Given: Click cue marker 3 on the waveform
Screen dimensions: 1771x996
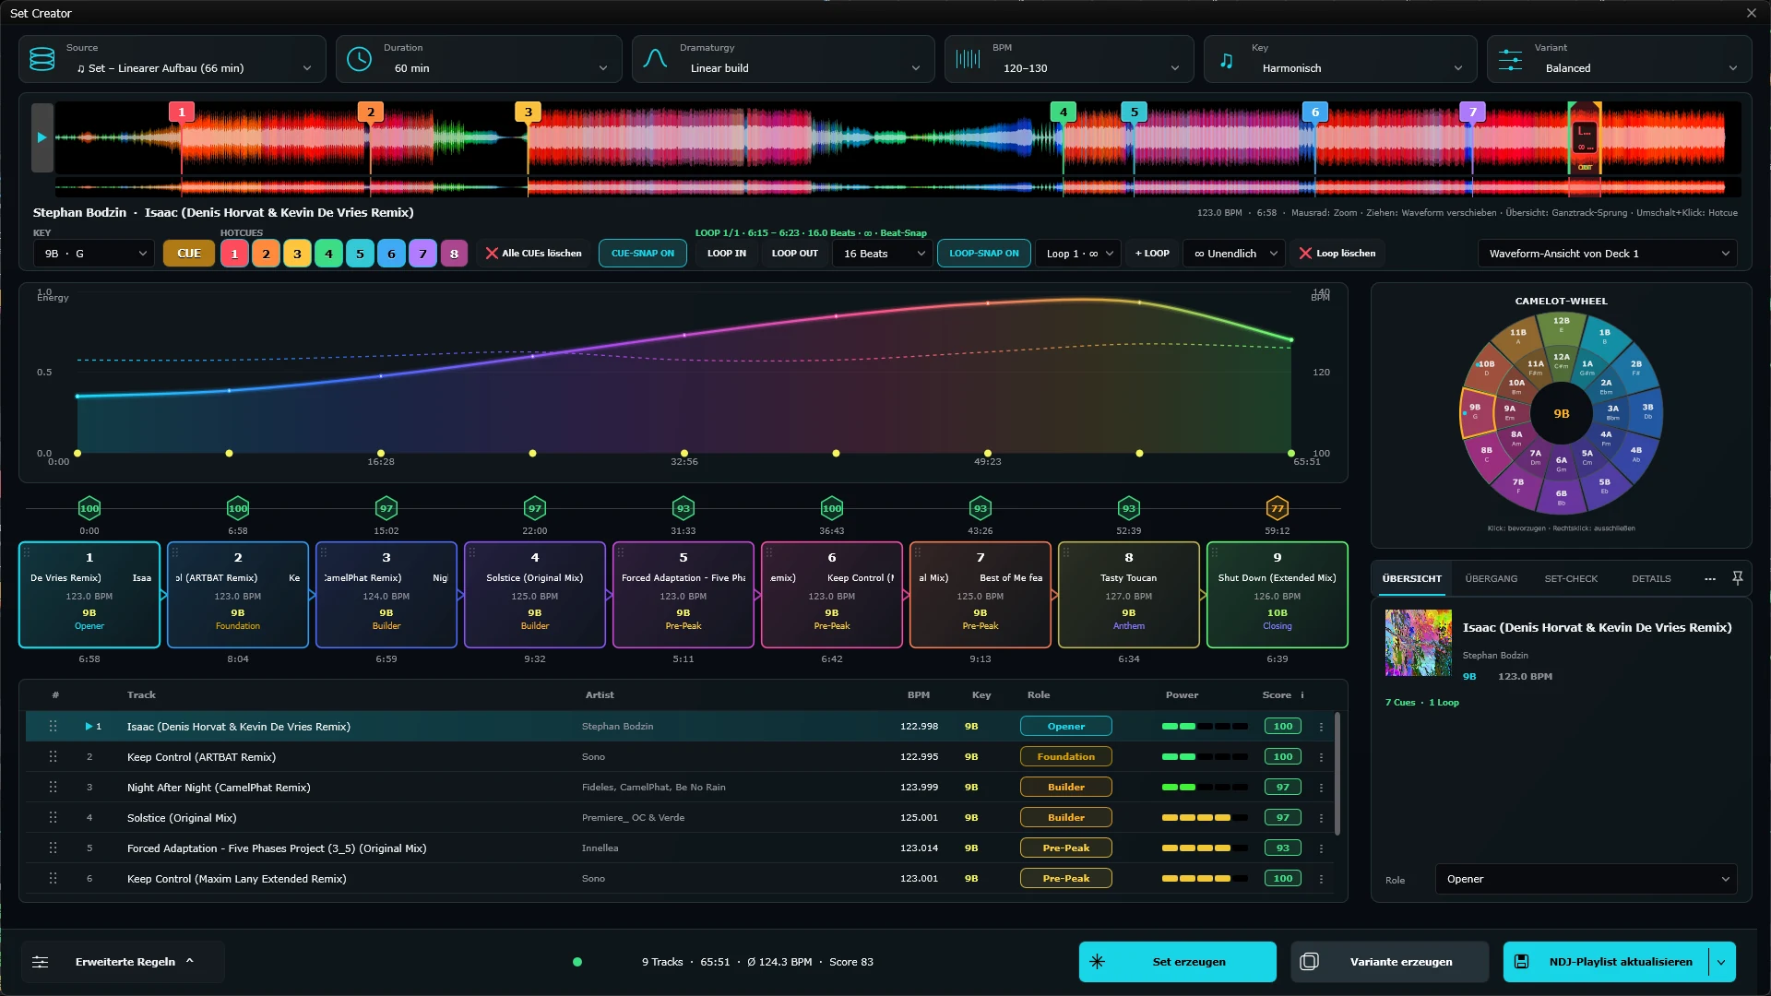Looking at the screenshot, I should point(528,112).
